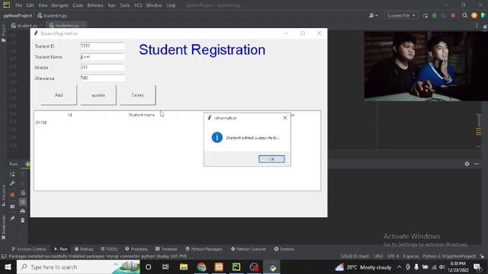Open the Bookmarks side panel

[3, 228]
